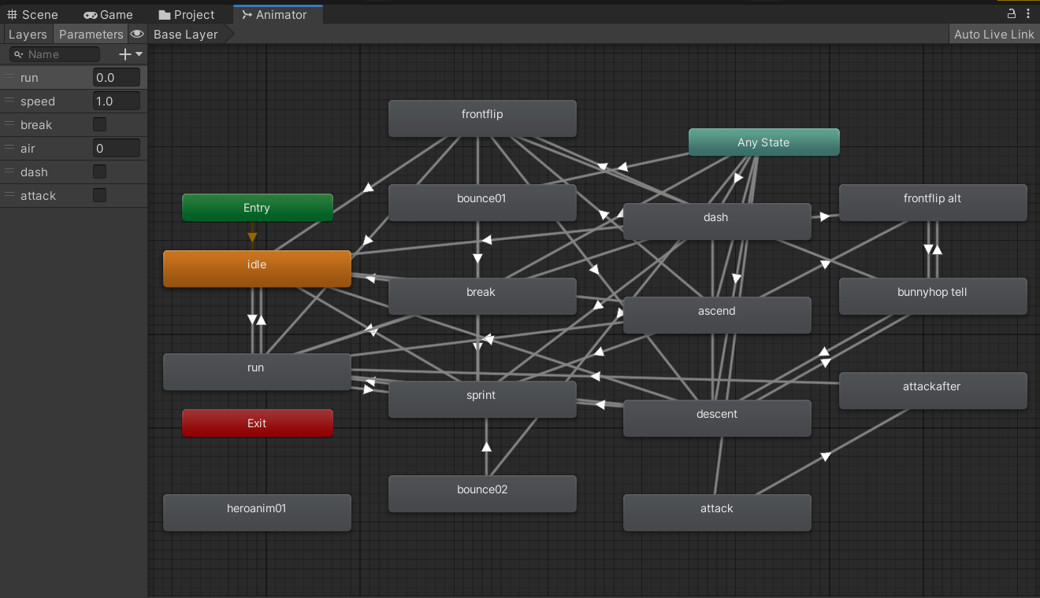Switch to the Game tab
This screenshot has width=1040, height=598.
point(109,14)
